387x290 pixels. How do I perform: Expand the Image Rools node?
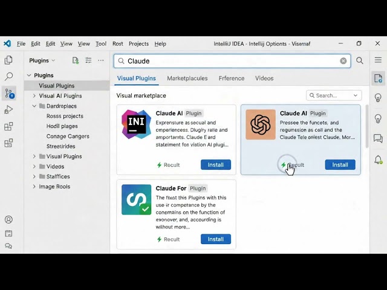pos(34,187)
